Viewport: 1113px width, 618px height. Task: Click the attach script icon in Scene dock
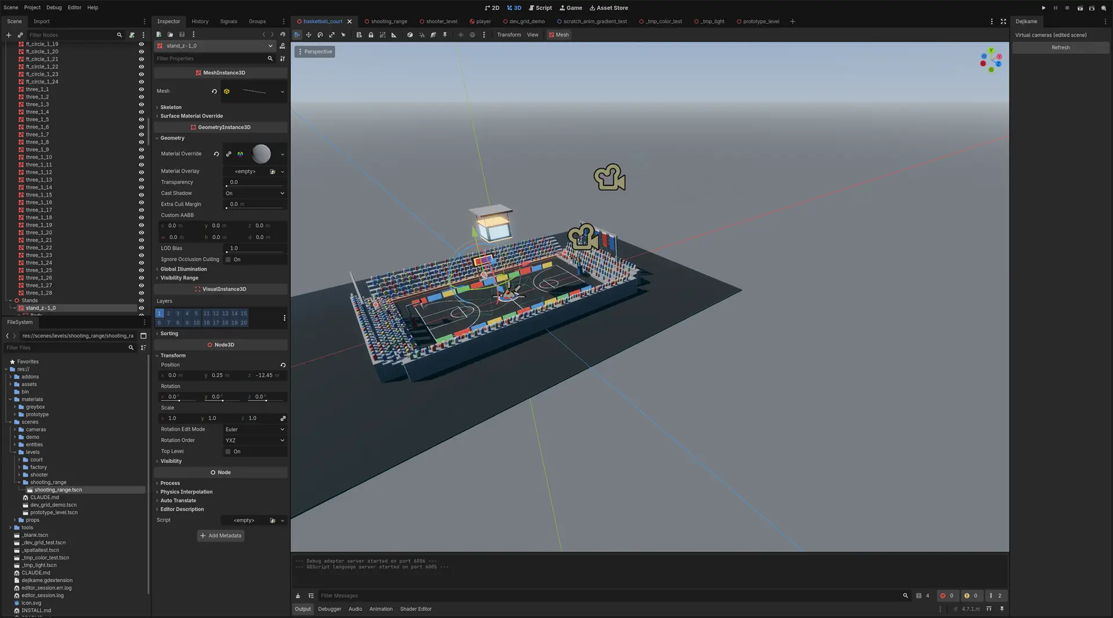pos(132,35)
